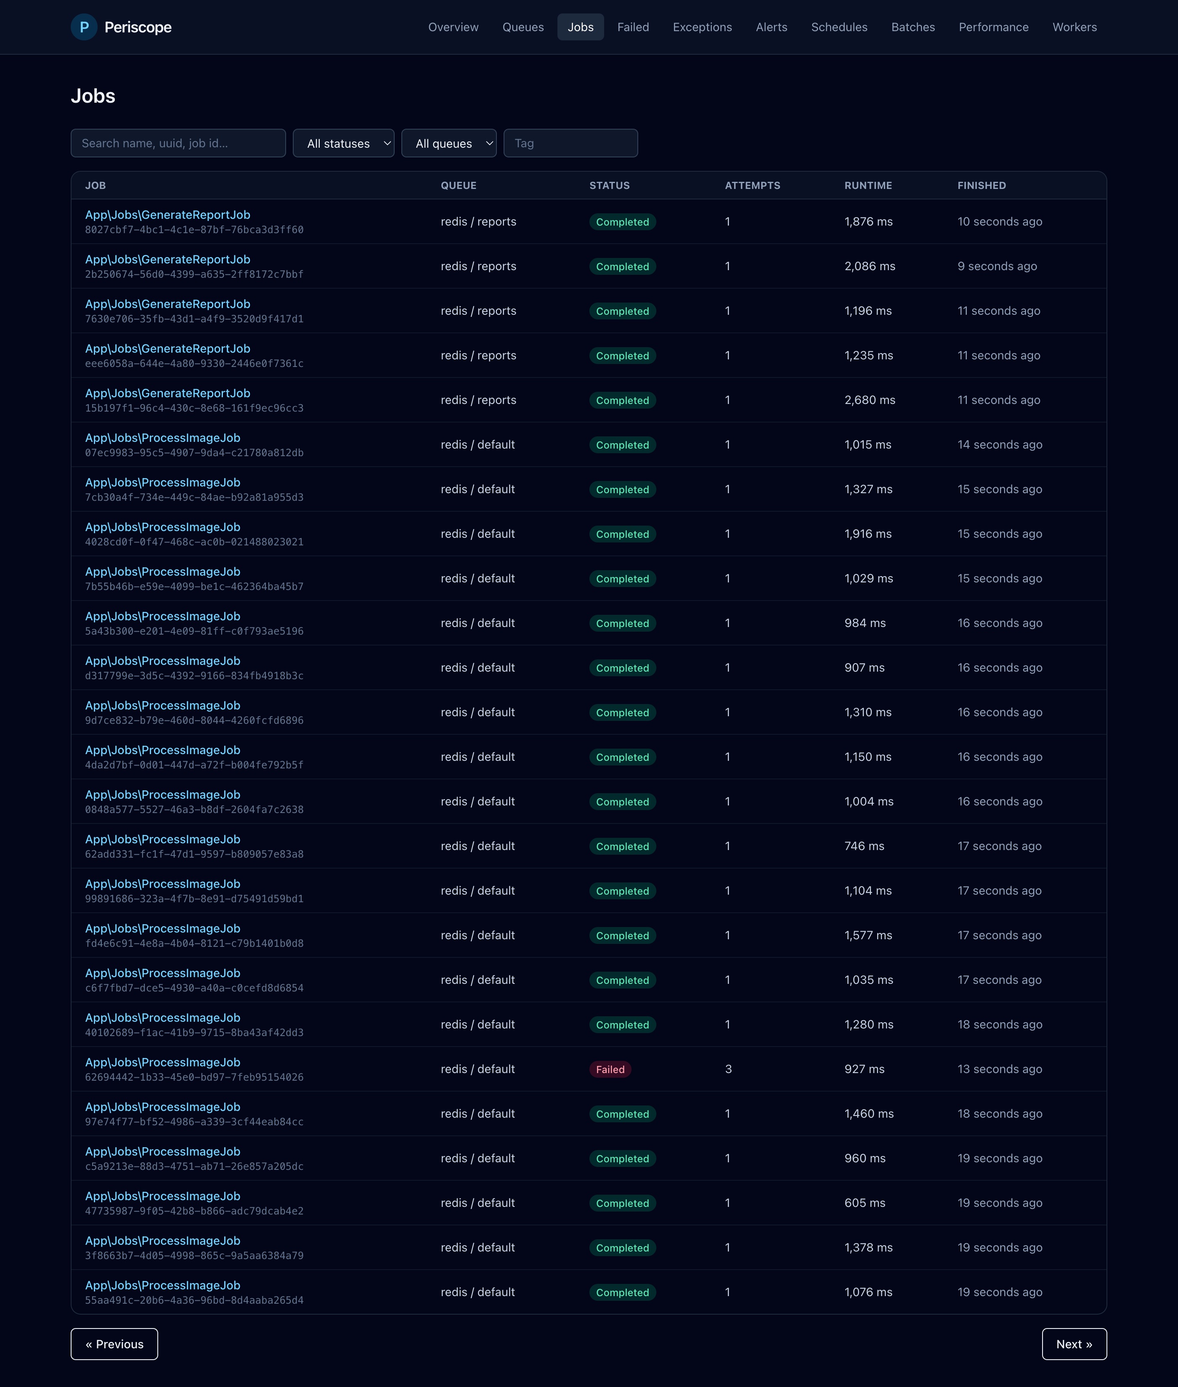Open ProcessImageJob with uuid 5a43b300
This screenshot has width=1178, height=1387.
[162, 616]
